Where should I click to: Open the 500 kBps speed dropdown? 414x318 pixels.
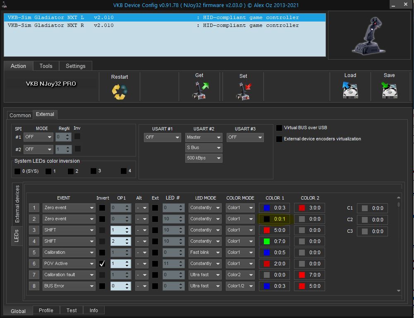click(203, 158)
